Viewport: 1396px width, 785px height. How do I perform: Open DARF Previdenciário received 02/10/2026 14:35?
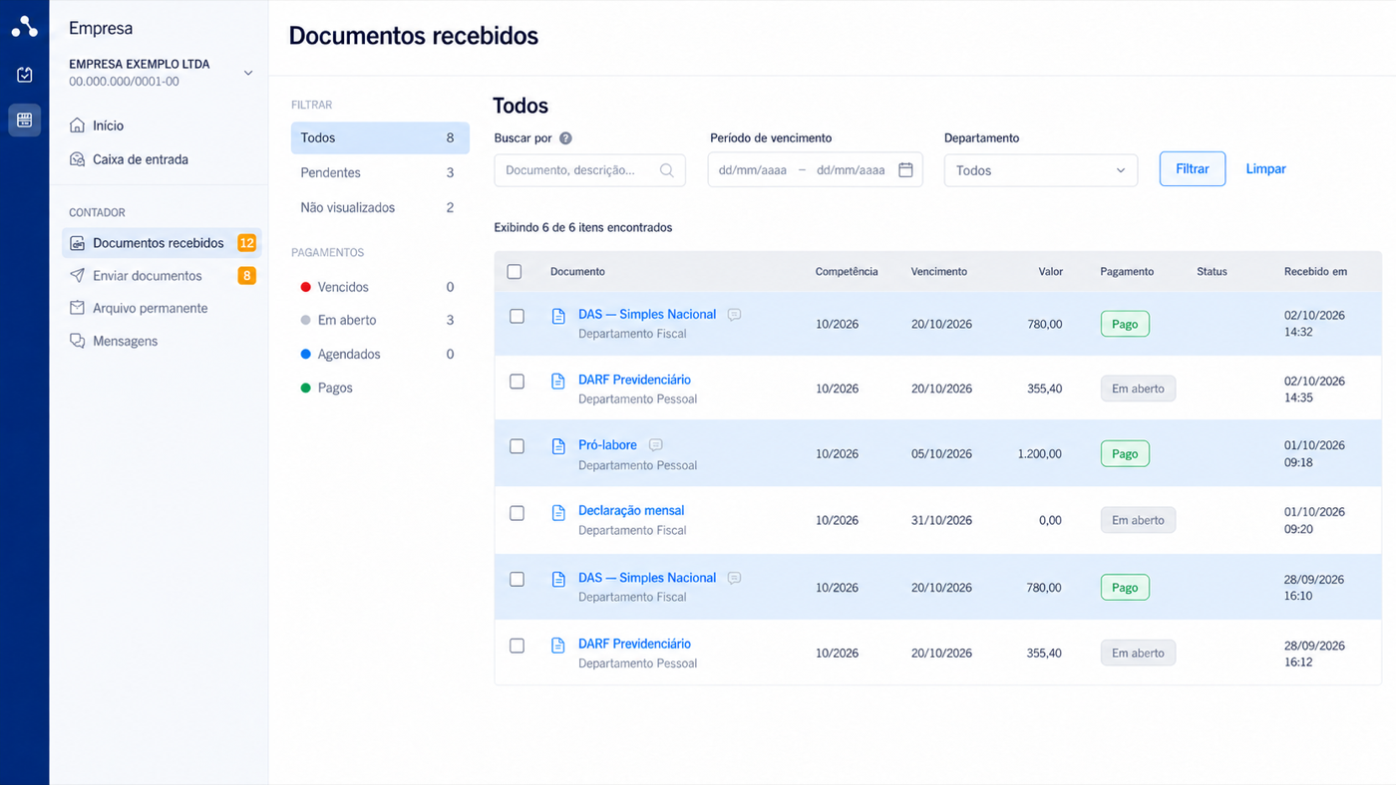(634, 380)
